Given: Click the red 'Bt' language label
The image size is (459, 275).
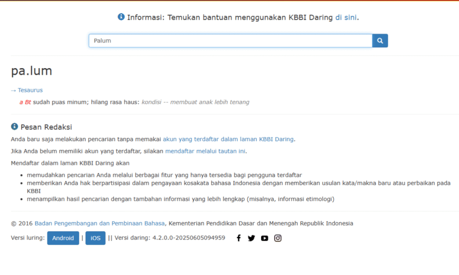Looking at the screenshot, I should point(28,102).
